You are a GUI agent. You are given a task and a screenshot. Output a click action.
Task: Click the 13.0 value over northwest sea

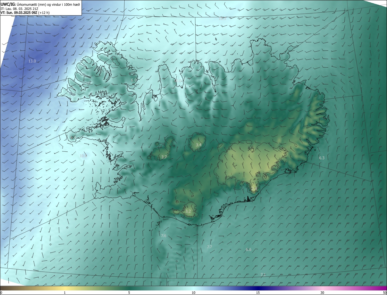coord(32,61)
